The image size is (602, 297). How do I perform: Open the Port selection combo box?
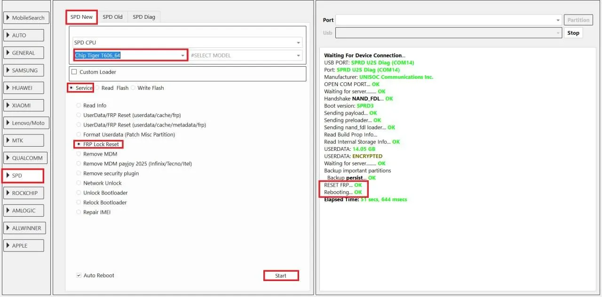tap(448, 20)
